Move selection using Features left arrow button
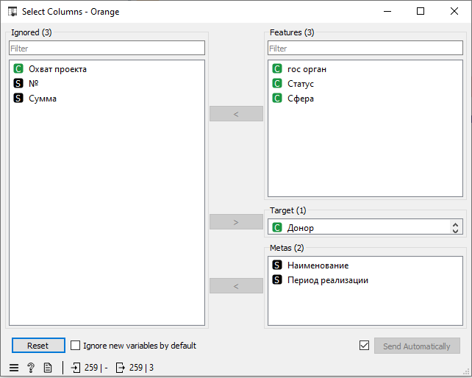 [x=236, y=114]
